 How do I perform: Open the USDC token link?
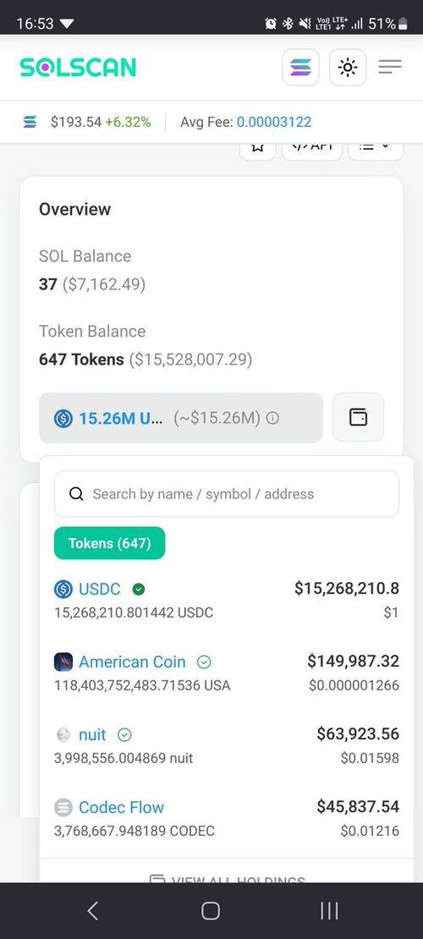(100, 590)
